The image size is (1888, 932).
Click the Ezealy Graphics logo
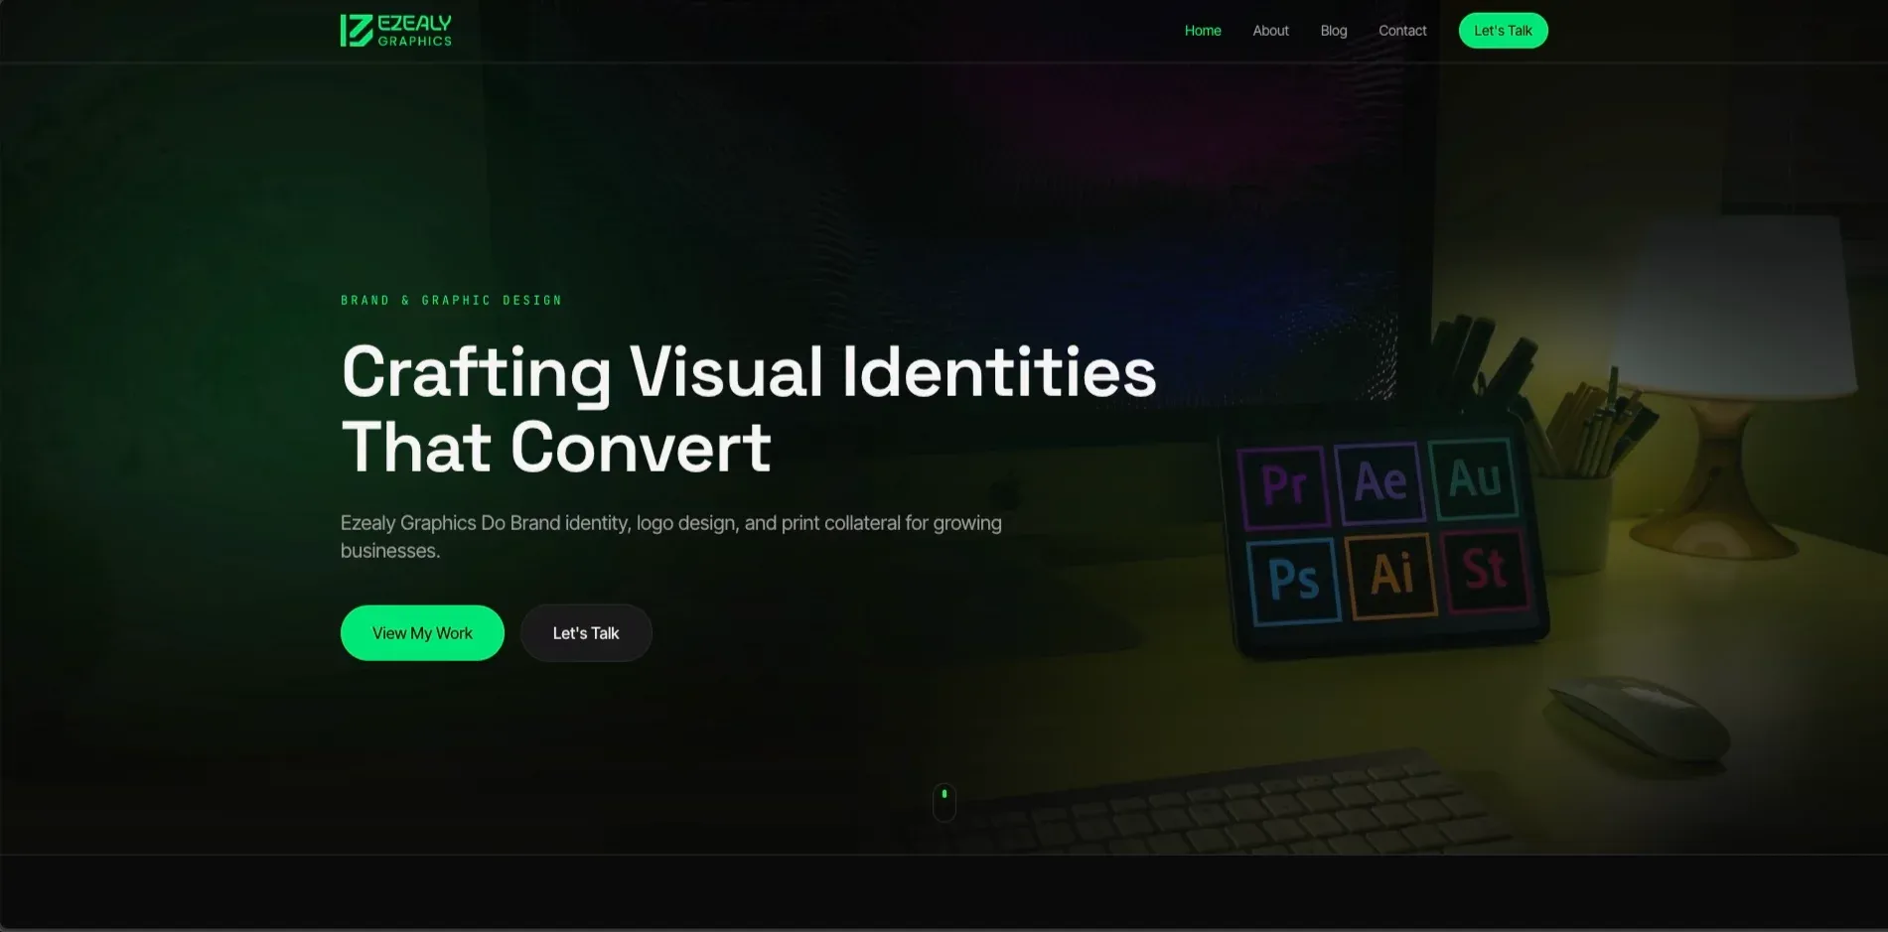[396, 31]
